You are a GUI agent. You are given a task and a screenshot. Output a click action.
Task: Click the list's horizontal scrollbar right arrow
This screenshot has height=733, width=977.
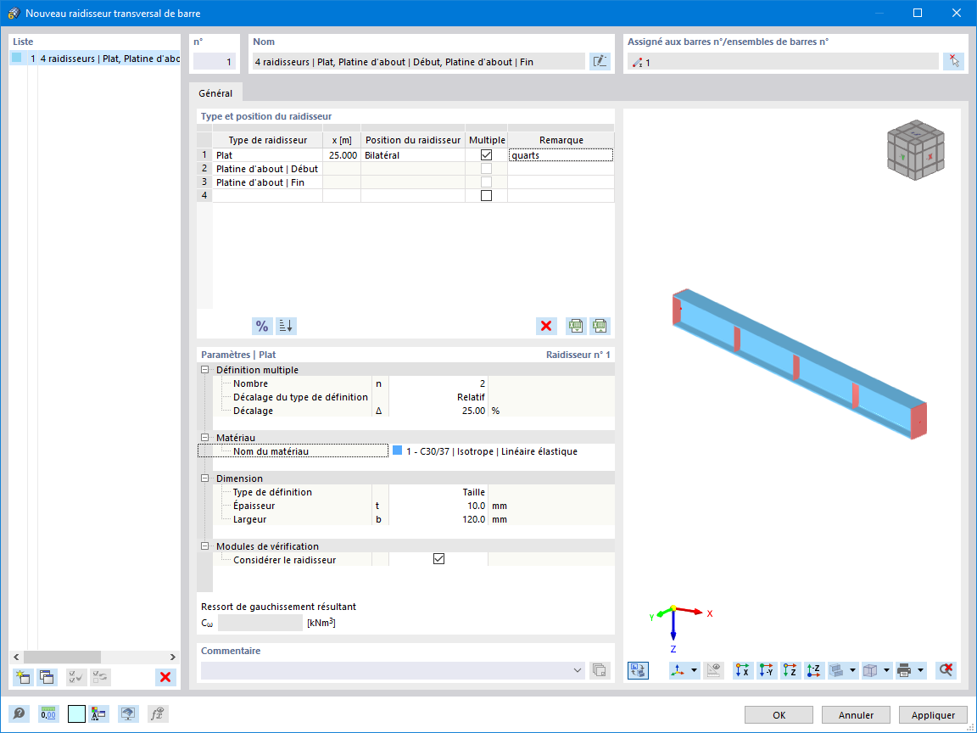[173, 657]
